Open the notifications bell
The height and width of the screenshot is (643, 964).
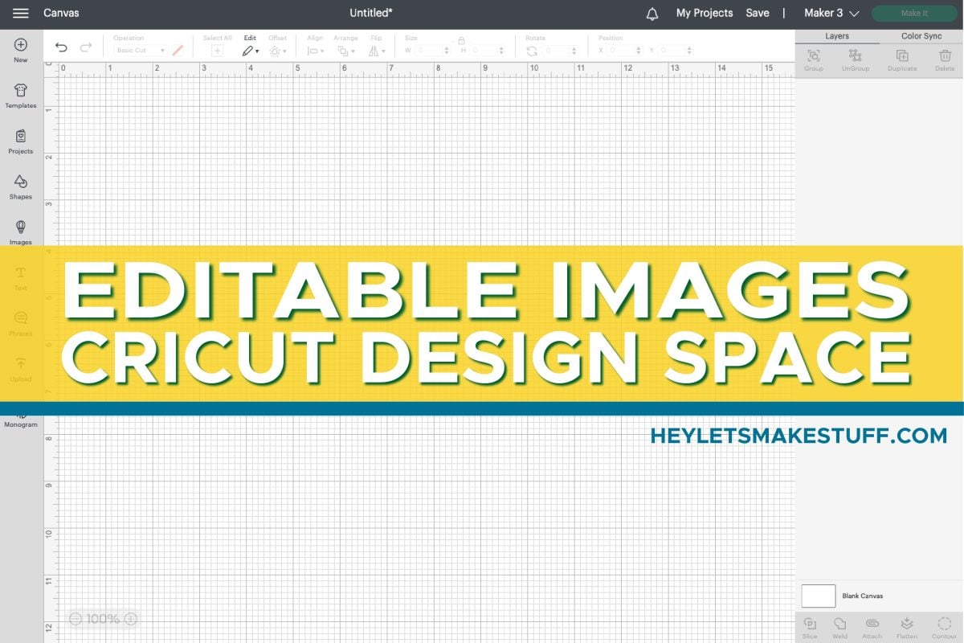click(x=652, y=14)
